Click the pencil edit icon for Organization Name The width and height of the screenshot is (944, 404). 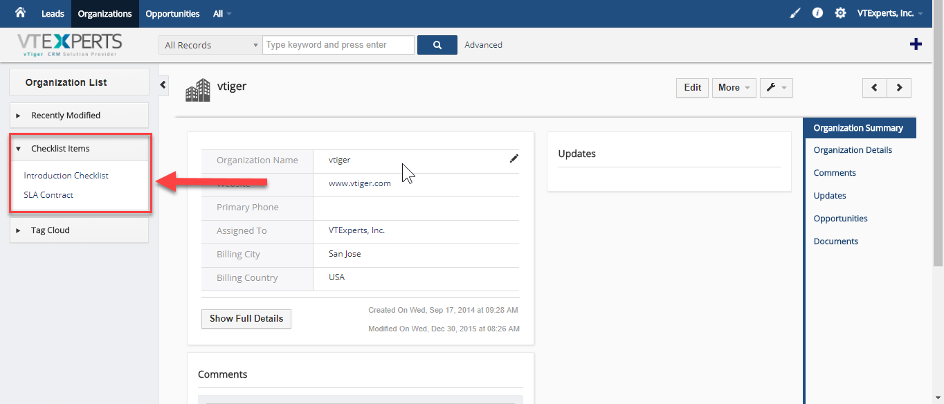pyautogui.click(x=514, y=158)
